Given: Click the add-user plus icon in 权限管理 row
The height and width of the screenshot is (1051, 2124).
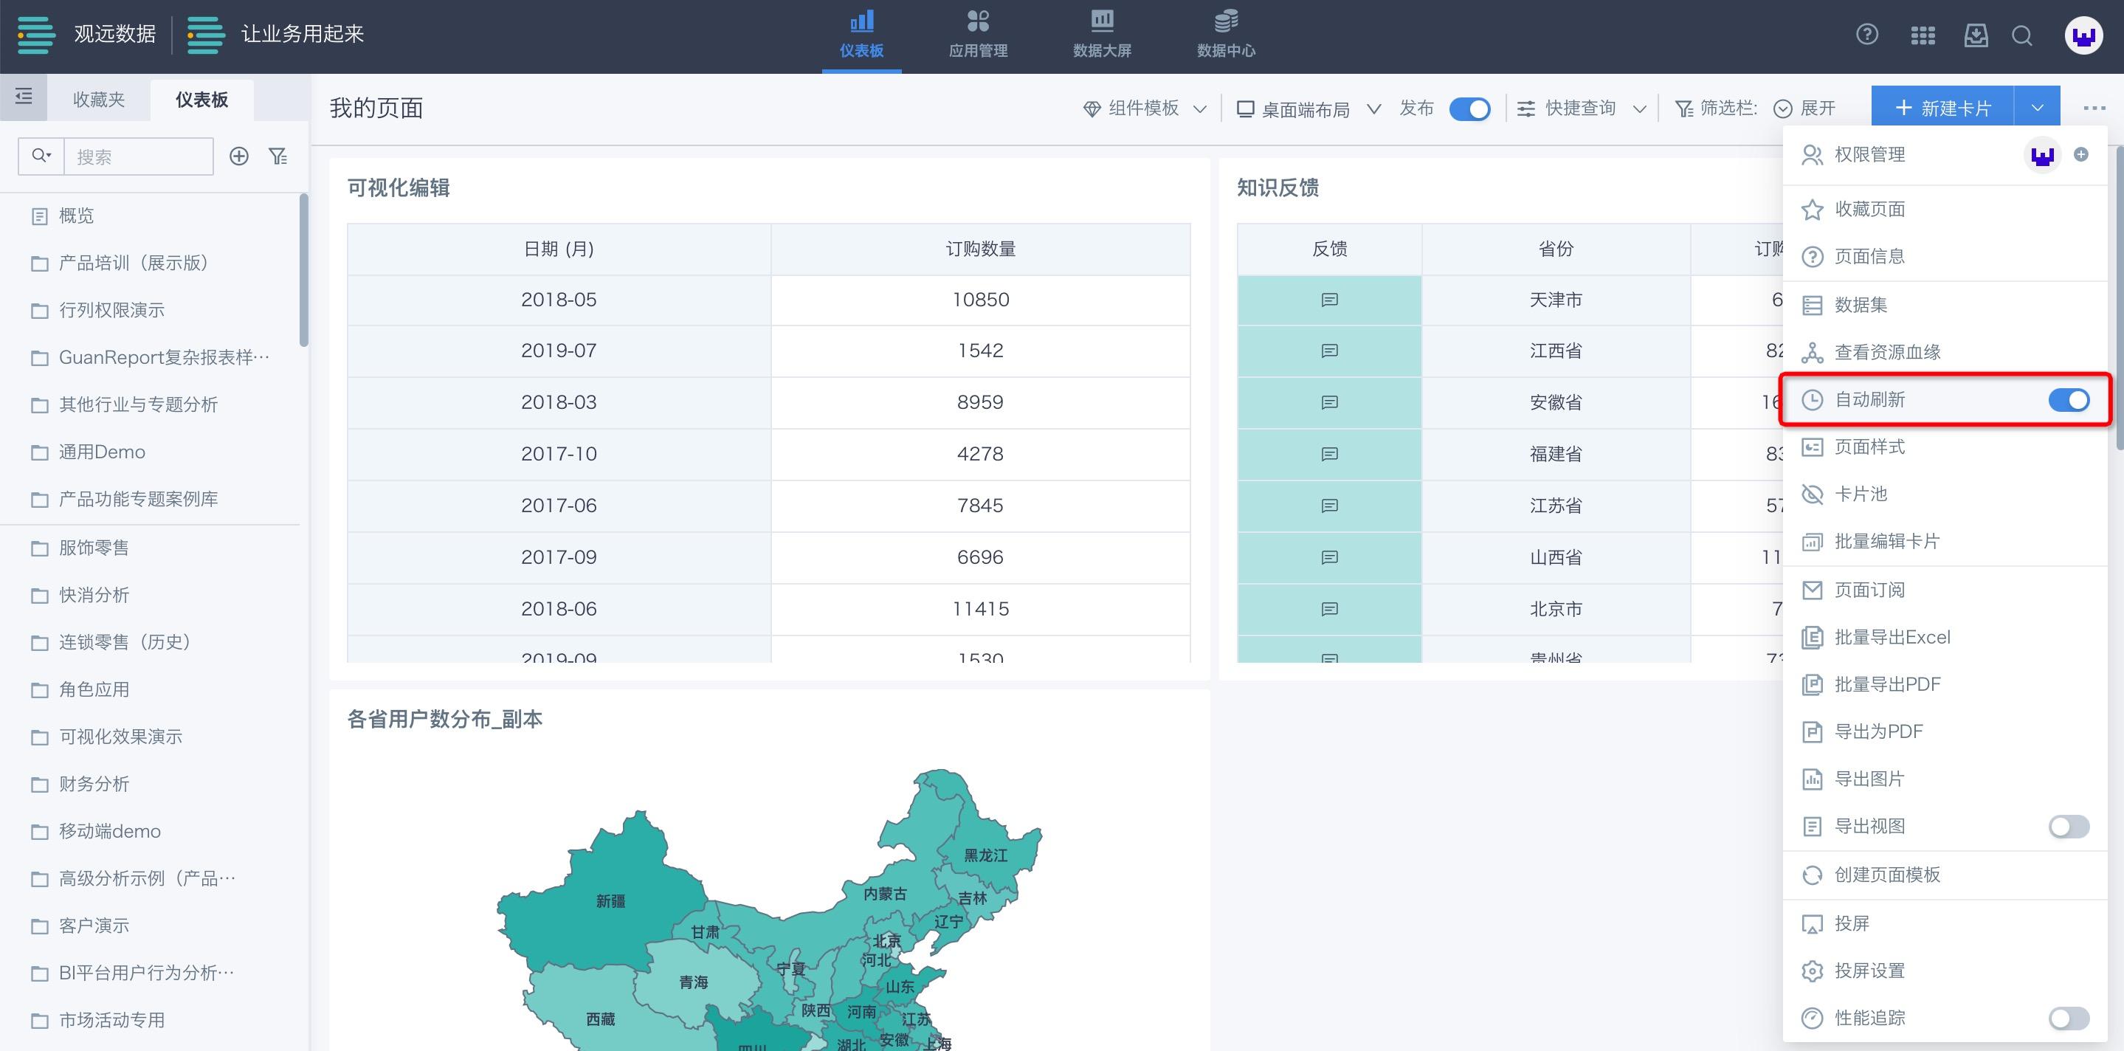Looking at the screenshot, I should tap(2081, 154).
